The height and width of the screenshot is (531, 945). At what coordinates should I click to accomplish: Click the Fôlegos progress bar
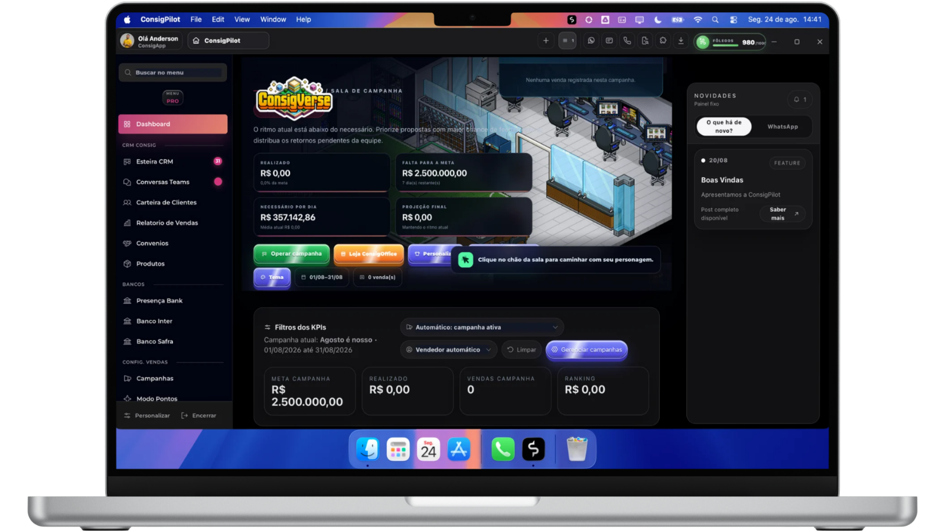click(724, 45)
